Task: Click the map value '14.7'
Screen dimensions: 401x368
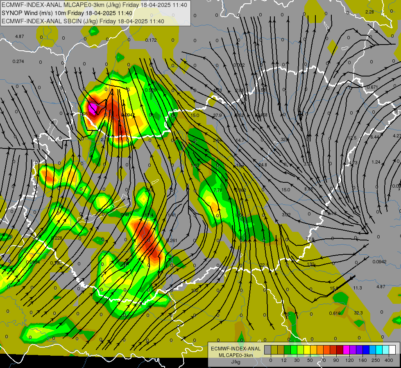Action: (240, 140)
